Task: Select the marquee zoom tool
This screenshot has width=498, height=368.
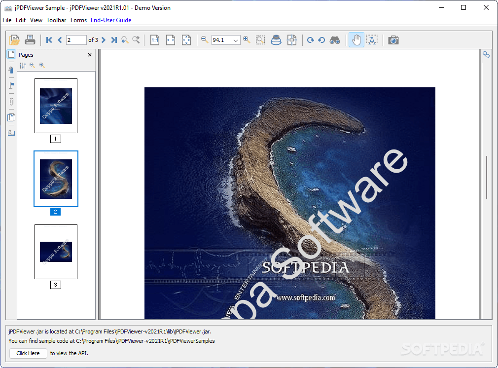Action: [x=260, y=40]
